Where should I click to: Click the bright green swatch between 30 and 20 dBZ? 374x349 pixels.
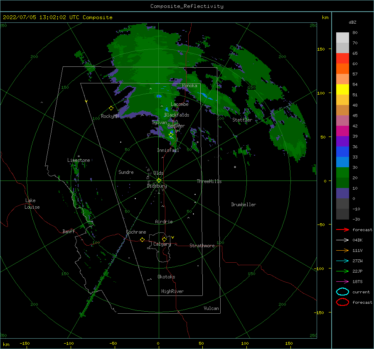pyautogui.click(x=342, y=173)
